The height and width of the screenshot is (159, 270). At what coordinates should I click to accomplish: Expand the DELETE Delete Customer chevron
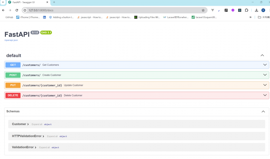(265, 95)
